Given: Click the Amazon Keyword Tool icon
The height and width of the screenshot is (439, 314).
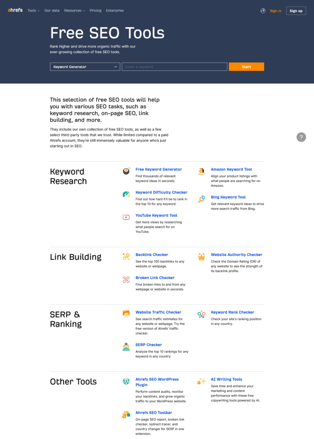Looking at the screenshot, I should click(x=201, y=171).
